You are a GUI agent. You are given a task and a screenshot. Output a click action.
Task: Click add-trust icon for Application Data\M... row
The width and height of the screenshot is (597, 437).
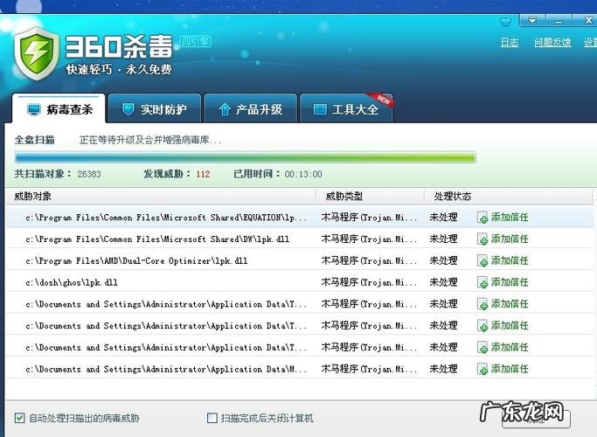(482, 369)
